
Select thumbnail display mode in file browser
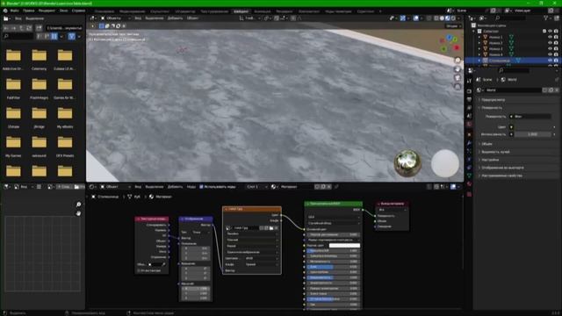point(54,36)
